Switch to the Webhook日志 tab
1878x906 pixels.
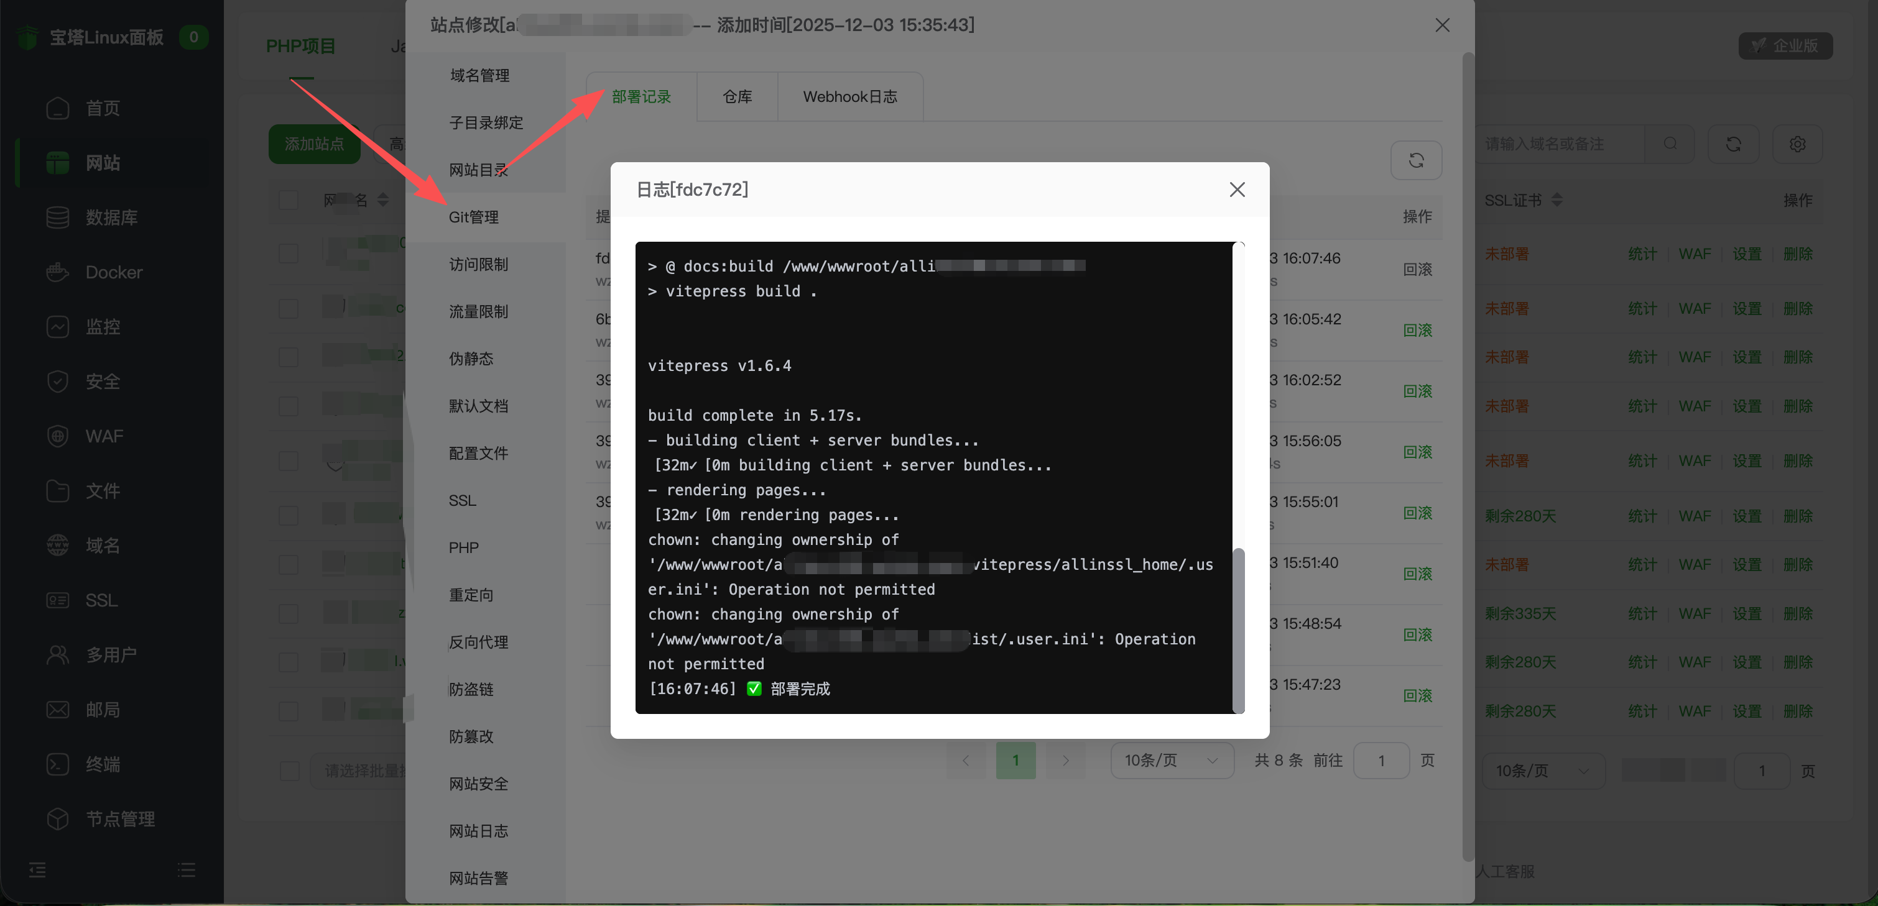(849, 97)
